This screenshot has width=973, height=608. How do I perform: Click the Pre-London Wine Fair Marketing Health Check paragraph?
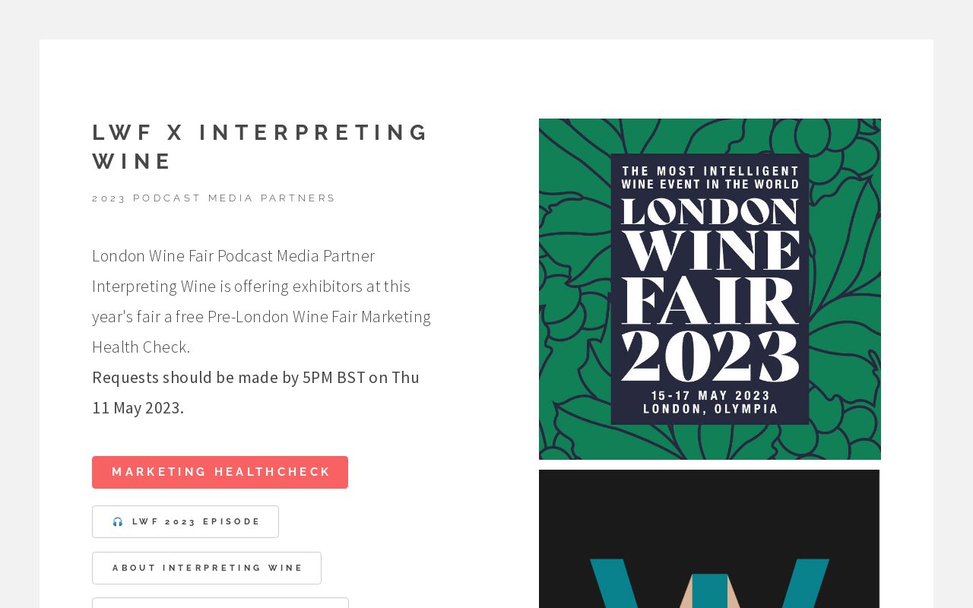[x=261, y=301]
